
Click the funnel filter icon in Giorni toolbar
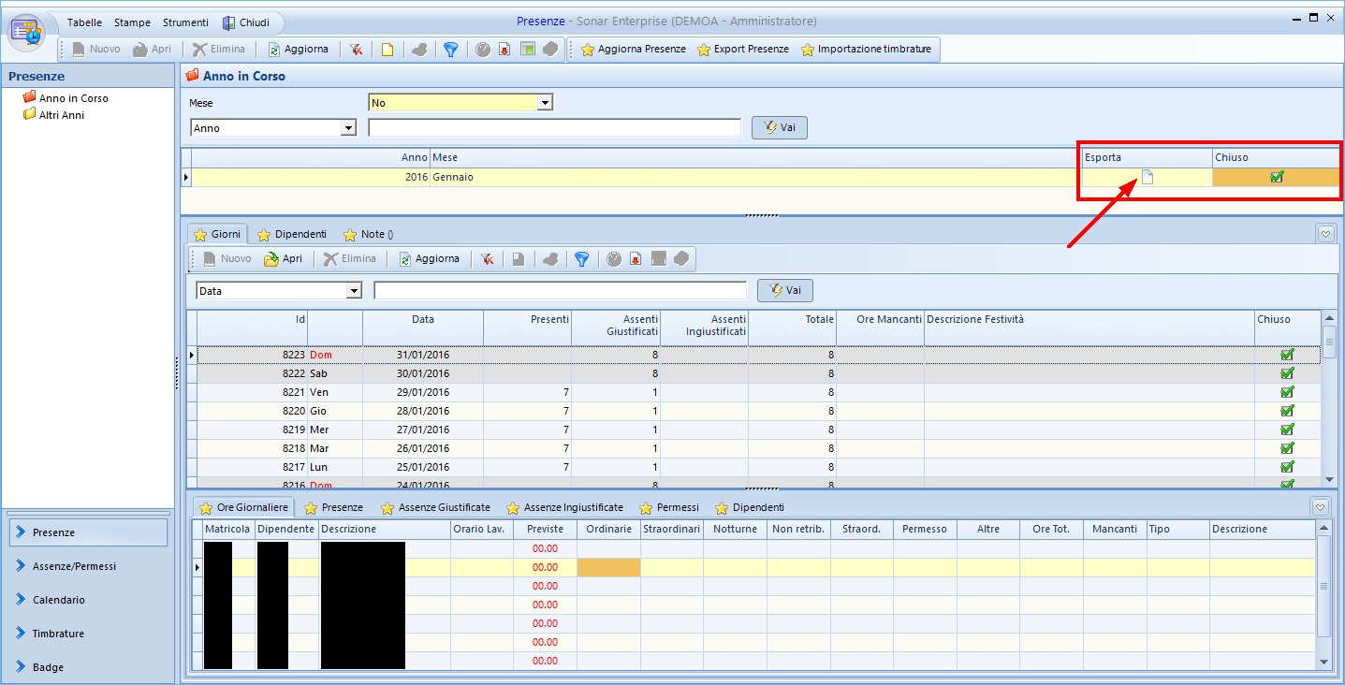pyautogui.click(x=581, y=259)
